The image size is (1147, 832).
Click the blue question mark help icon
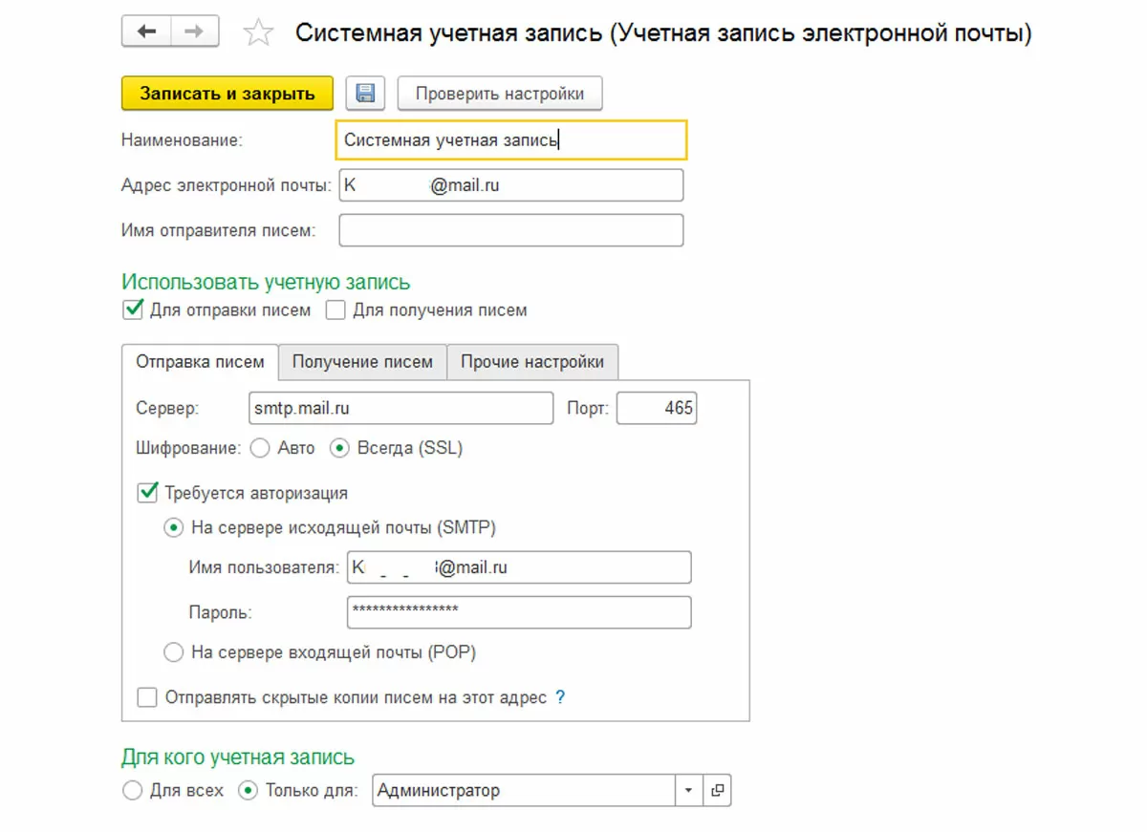pyautogui.click(x=560, y=697)
